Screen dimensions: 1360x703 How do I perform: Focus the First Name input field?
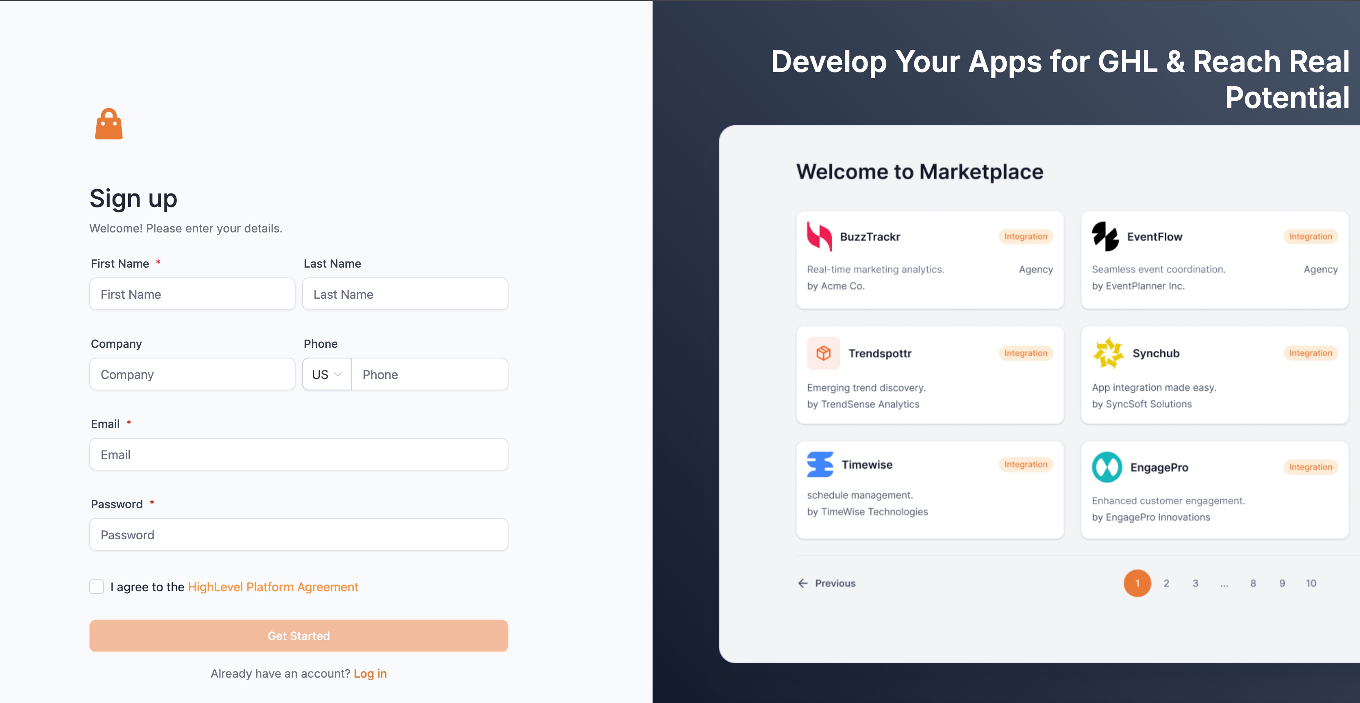click(192, 294)
